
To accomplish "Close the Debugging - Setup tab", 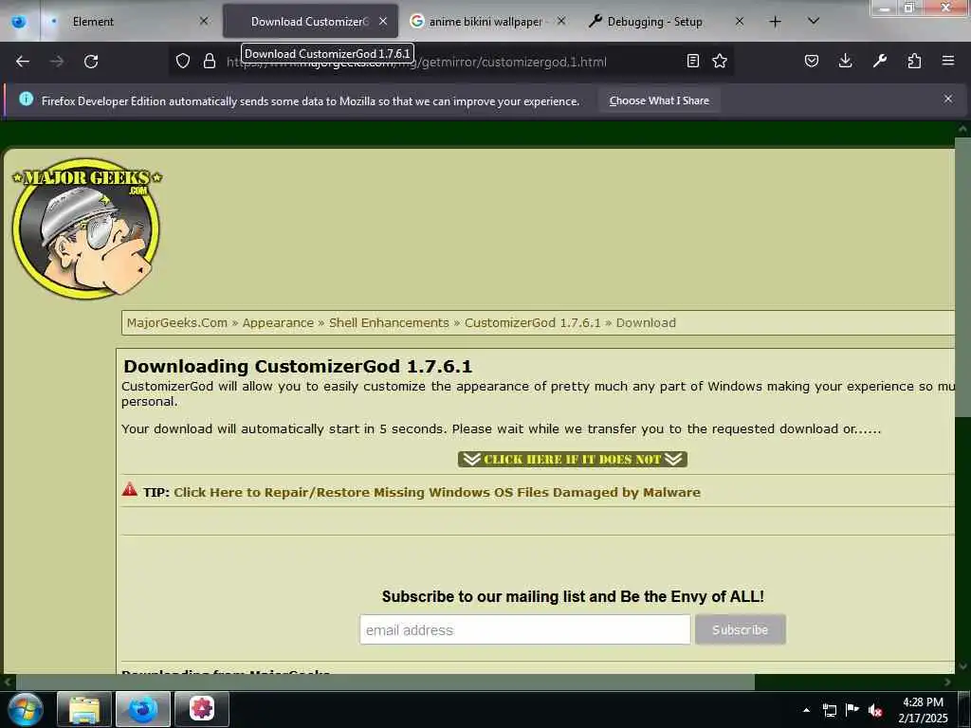I will tap(740, 21).
